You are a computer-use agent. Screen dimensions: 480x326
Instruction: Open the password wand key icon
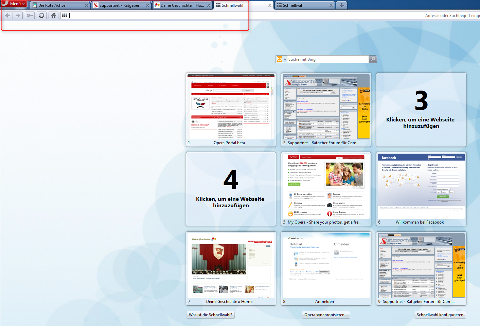[30, 15]
